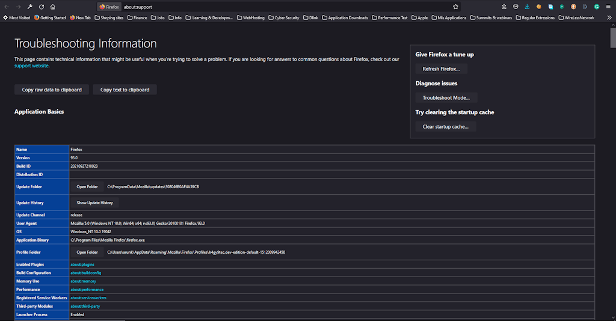The height and width of the screenshot is (321, 616).
Task: Open the about:third-party link
Action: pos(85,307)
